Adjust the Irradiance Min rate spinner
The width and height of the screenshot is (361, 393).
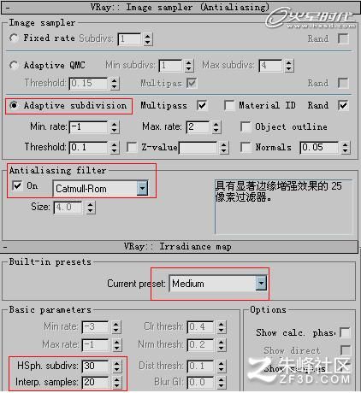click(115, 327)
